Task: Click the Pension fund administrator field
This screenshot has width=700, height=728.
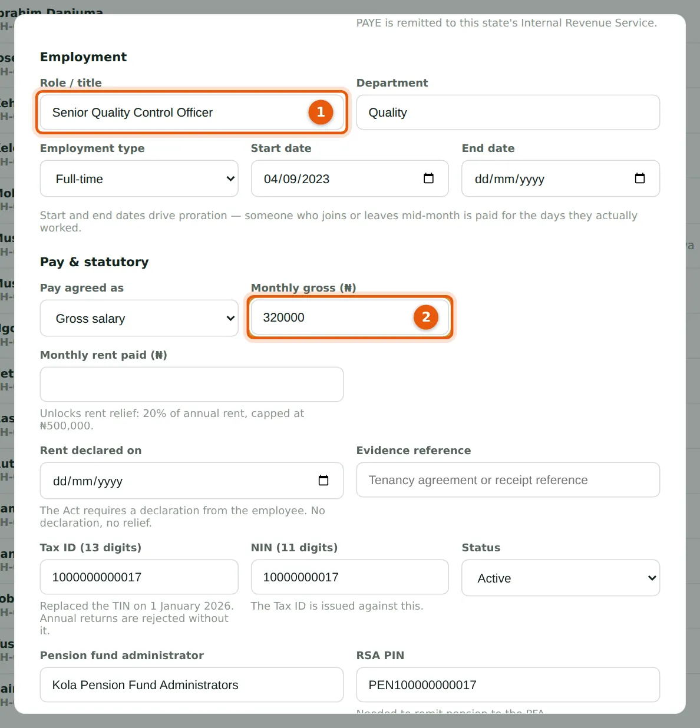Action: point(191,684)
